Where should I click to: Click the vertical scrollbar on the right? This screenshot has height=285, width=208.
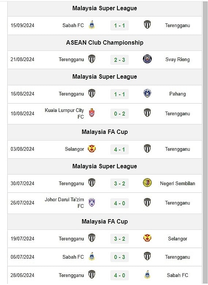(x=205, y=143)
